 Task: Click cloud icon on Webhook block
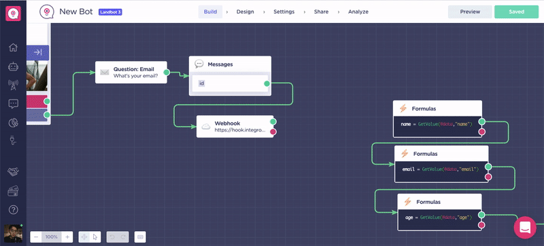pyautogui.click(x=206, y=127)
